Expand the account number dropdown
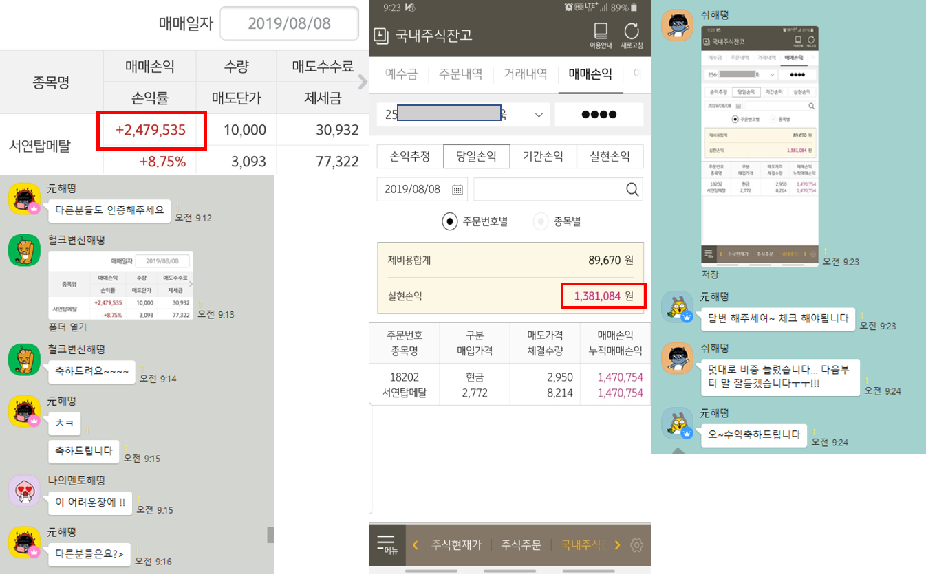Screen dimensions: 926x574 click(x=538, y=115)
